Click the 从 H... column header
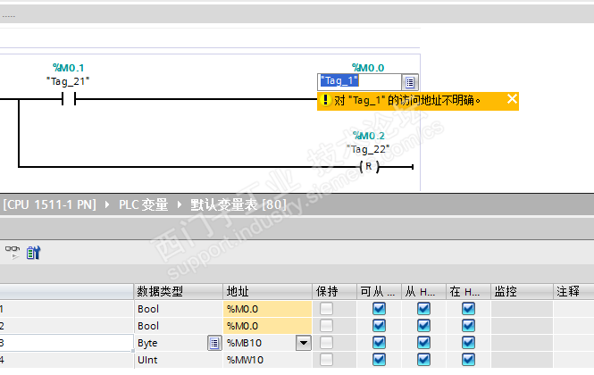The width and height of the screenshot is (594, 375). [424, 291]
